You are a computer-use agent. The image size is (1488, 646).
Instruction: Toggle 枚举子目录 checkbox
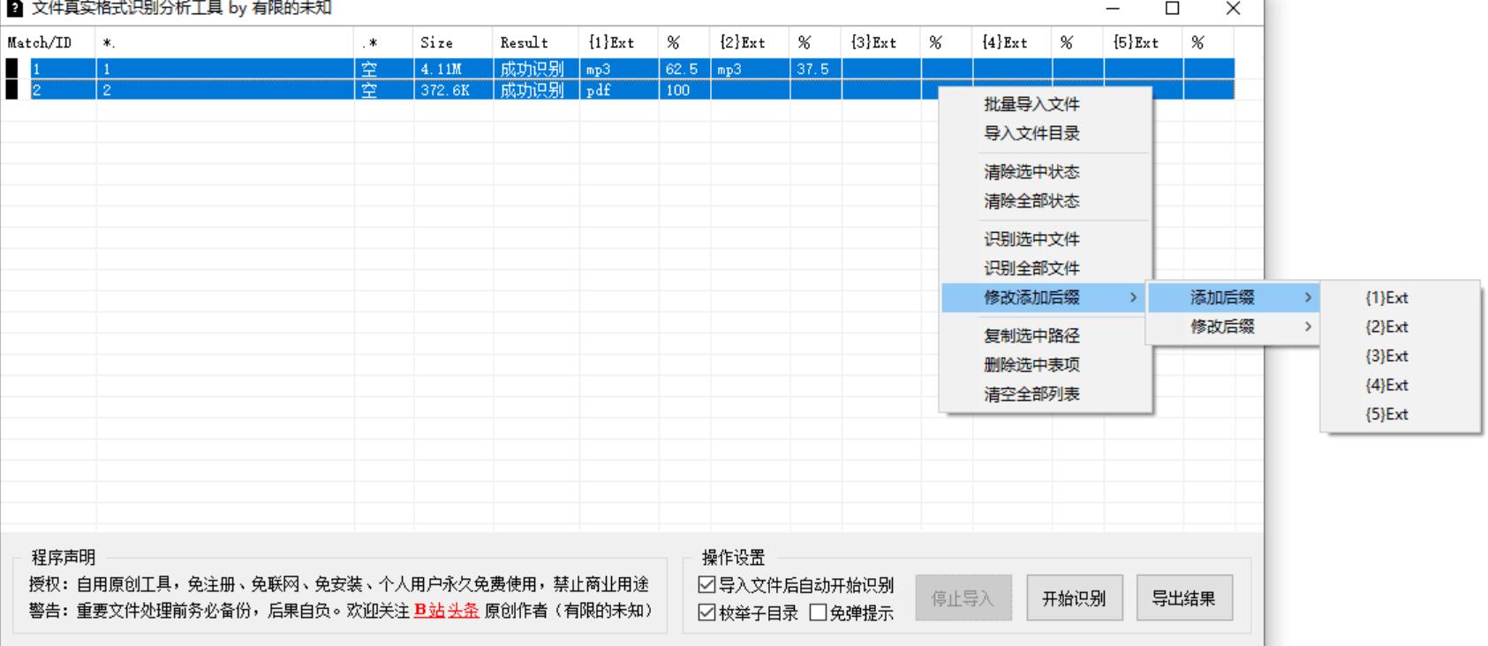[706, 612]
